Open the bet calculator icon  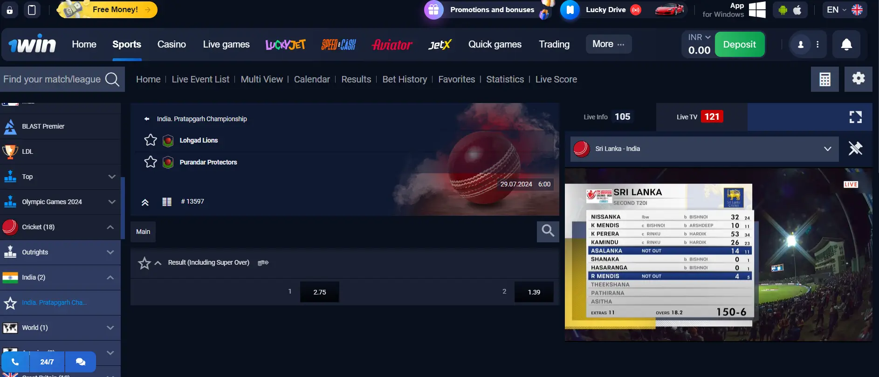[824, 79]
